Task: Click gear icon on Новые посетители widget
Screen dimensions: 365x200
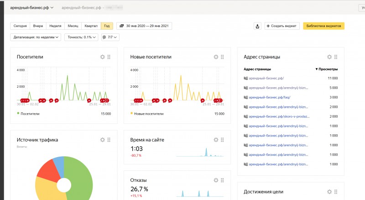Action: (216, 57)
